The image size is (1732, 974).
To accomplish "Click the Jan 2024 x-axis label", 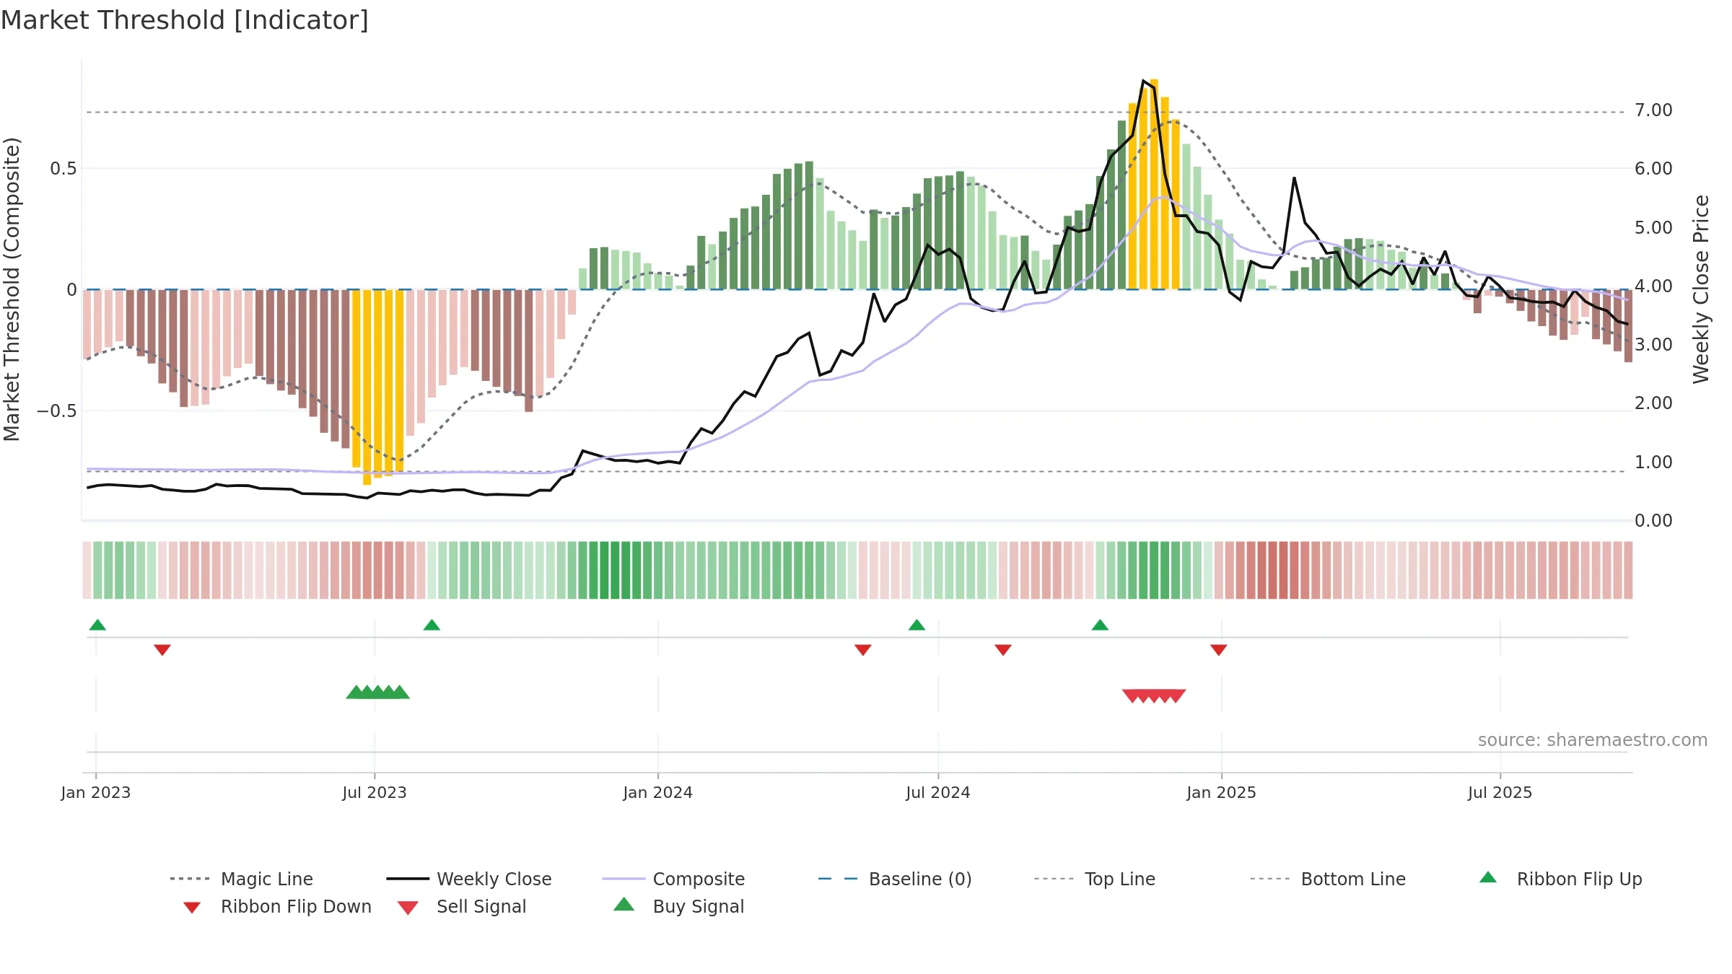I will [x=658, y=793].
